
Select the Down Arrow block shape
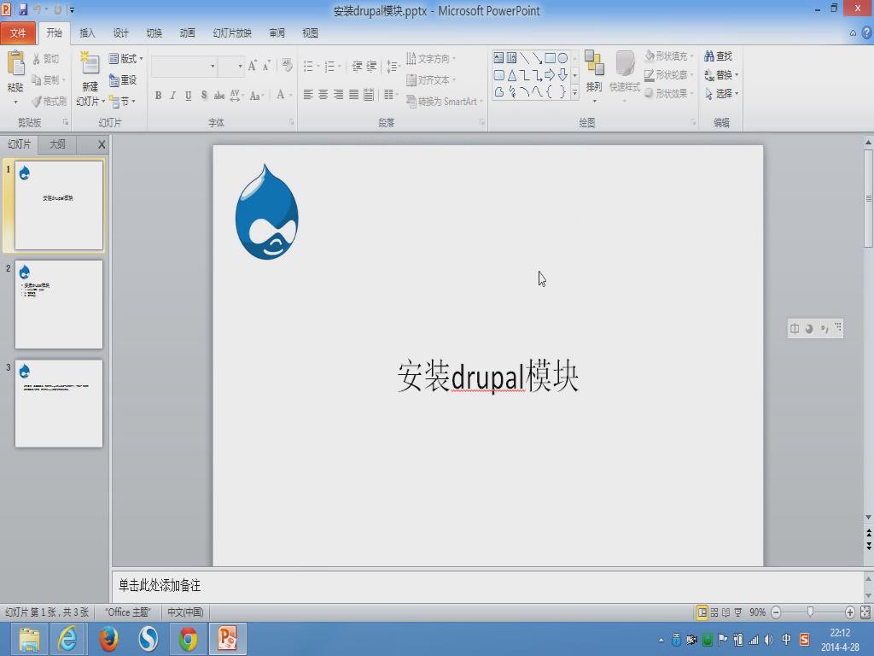click(x=562, y=75)
